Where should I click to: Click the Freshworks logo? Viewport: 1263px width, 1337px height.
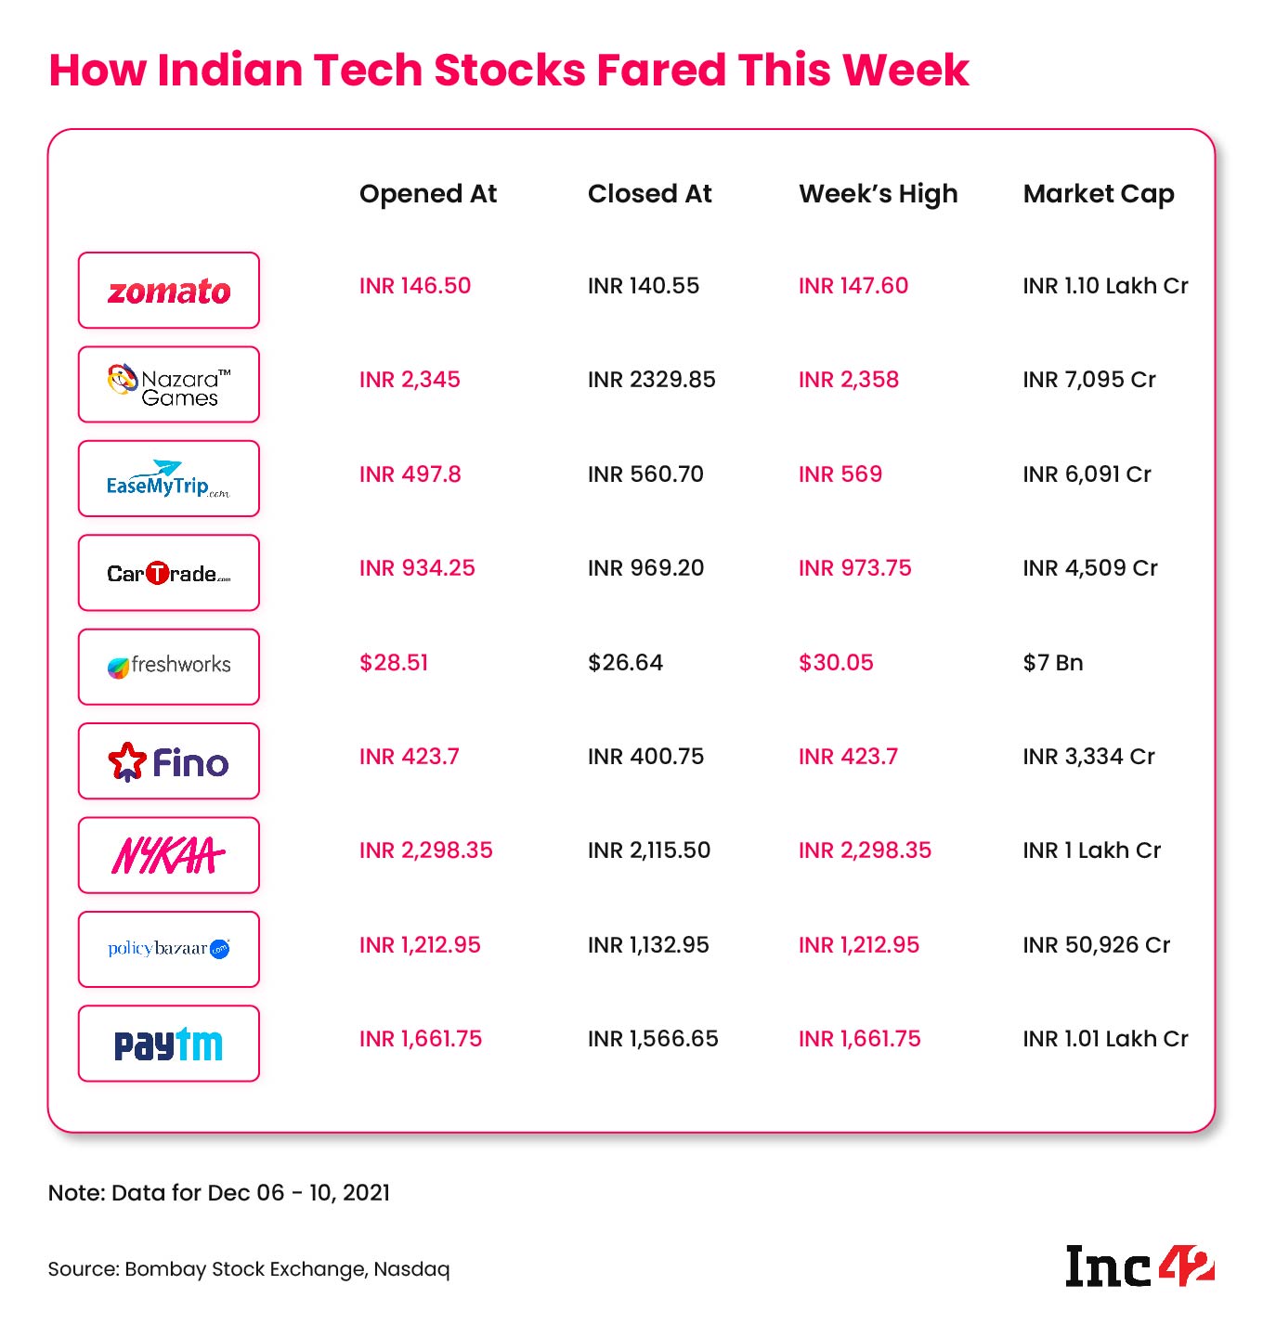(168, 667)
